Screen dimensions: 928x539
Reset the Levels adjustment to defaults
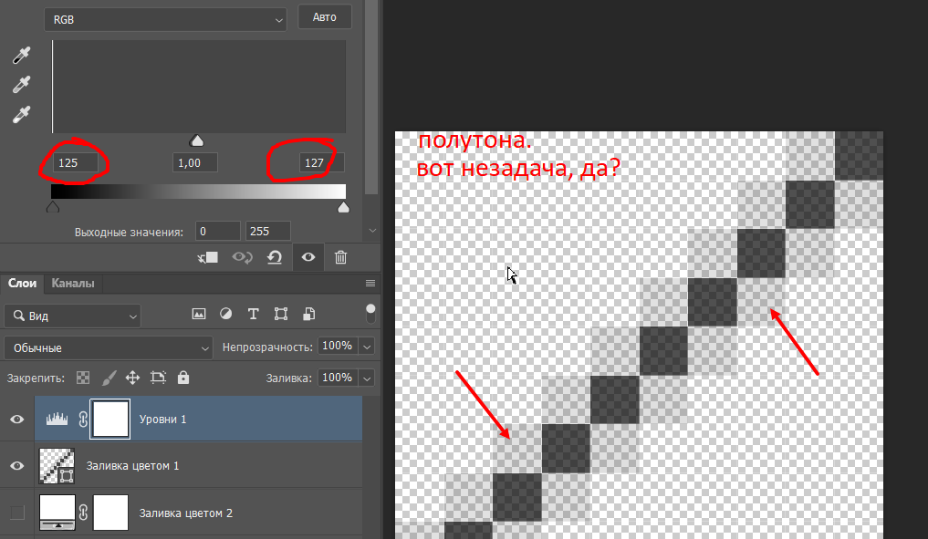coord(275,257)
